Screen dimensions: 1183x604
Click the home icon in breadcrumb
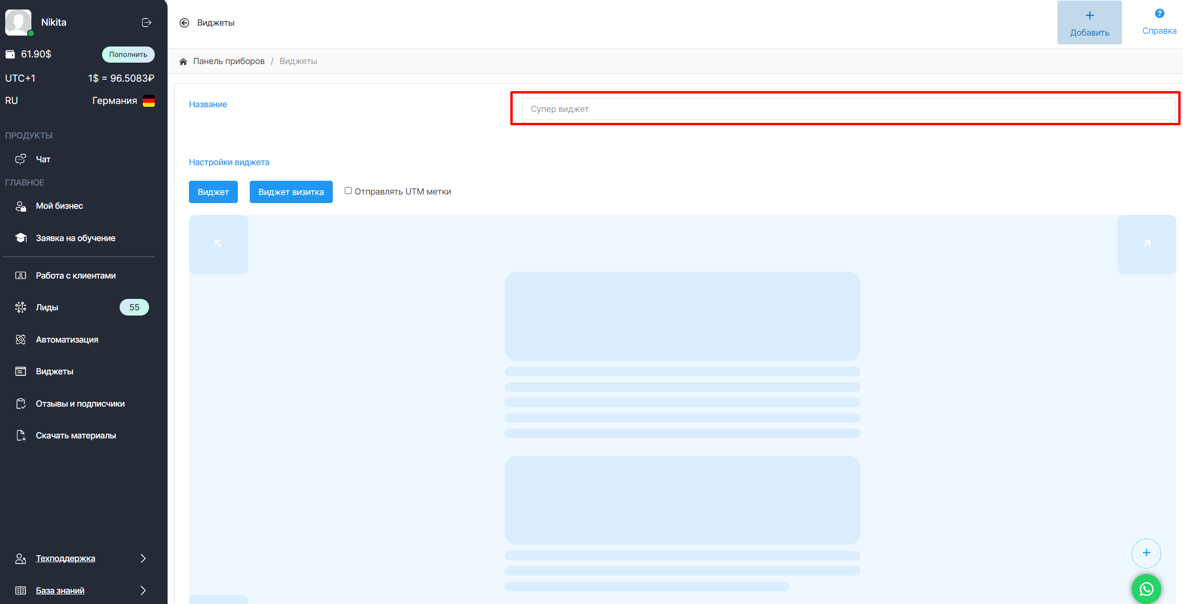click(x=183, y=61)
